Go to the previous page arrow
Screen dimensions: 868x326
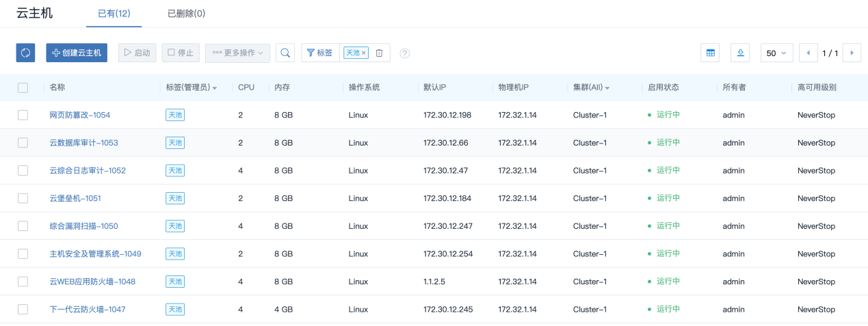pyautogui.click(x=808, y=53)
